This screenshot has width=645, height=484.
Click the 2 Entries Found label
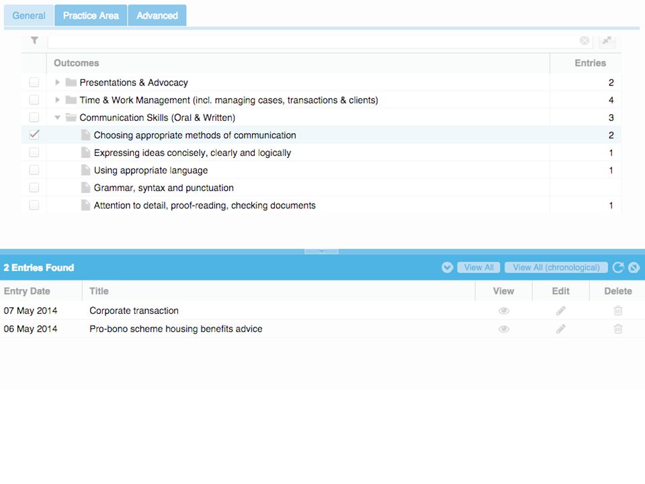coord(39,268)
